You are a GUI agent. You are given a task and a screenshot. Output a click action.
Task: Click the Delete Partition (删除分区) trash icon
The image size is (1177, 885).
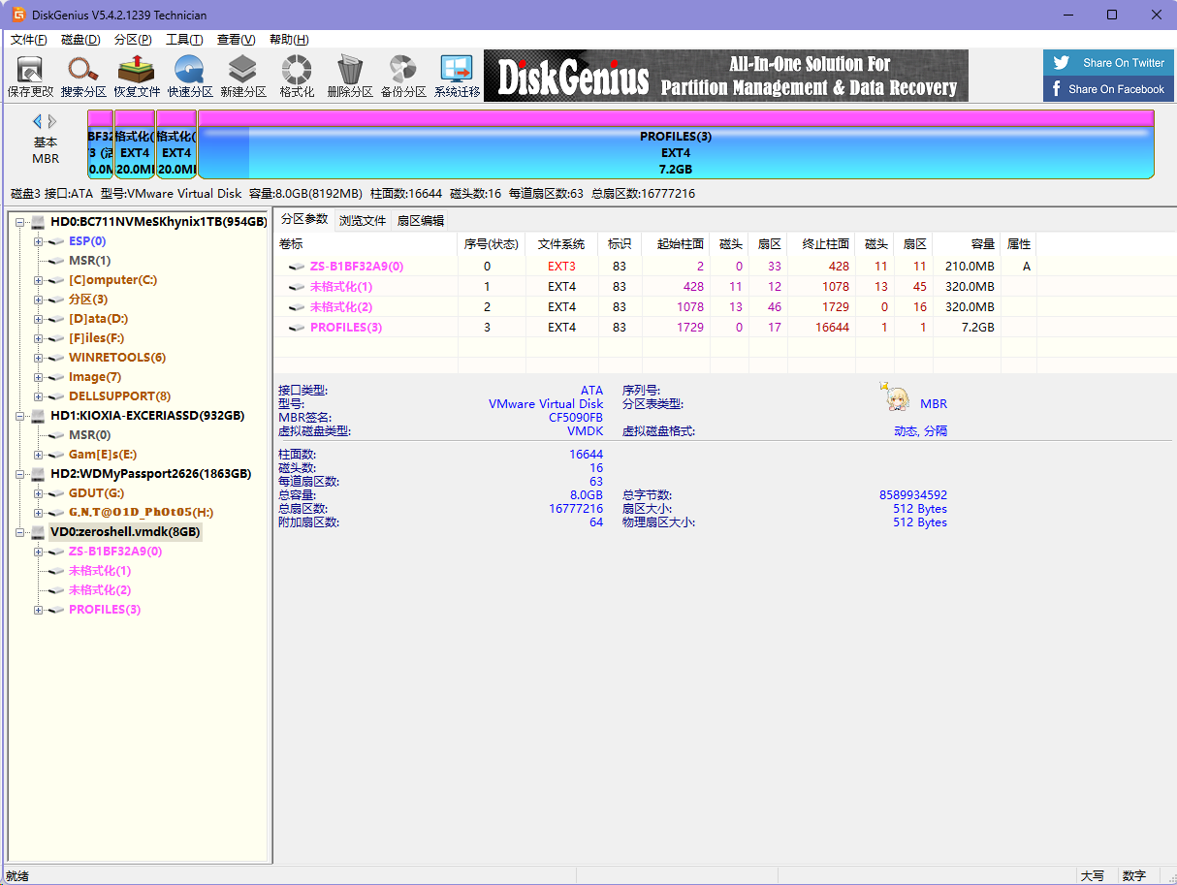point(350,76)
